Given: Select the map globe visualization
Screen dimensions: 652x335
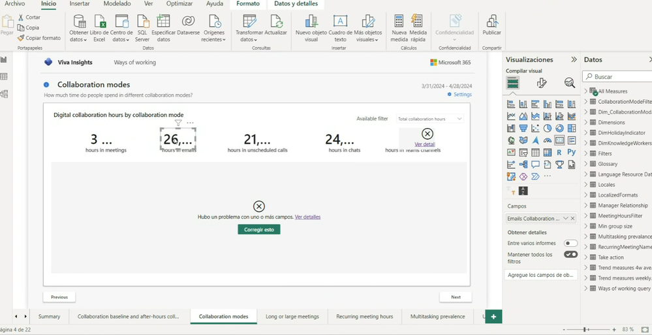Looking at the screenshot, I should coord(512,140).
